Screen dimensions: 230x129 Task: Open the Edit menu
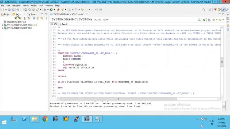coord(8,6)
